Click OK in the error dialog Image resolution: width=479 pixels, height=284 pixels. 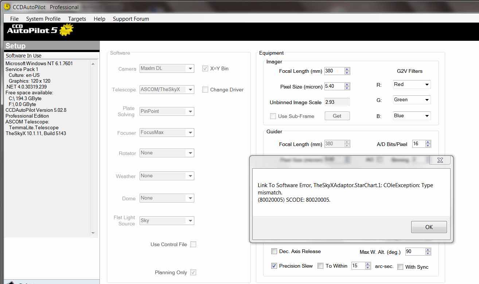(429, 227)
